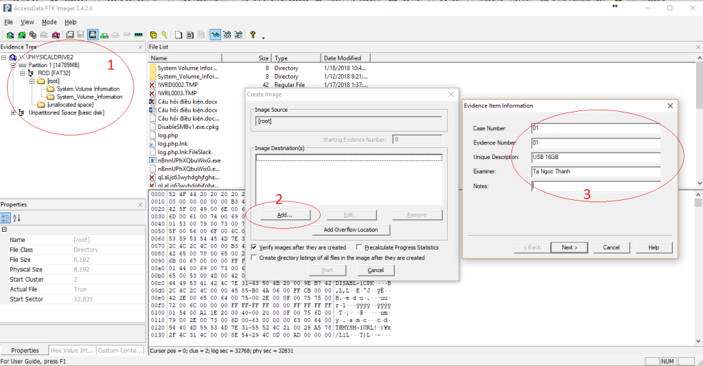Switch to TEXT view mode icon
The height and width of the screenshot is (366, 703).
(x=227, y=34)
